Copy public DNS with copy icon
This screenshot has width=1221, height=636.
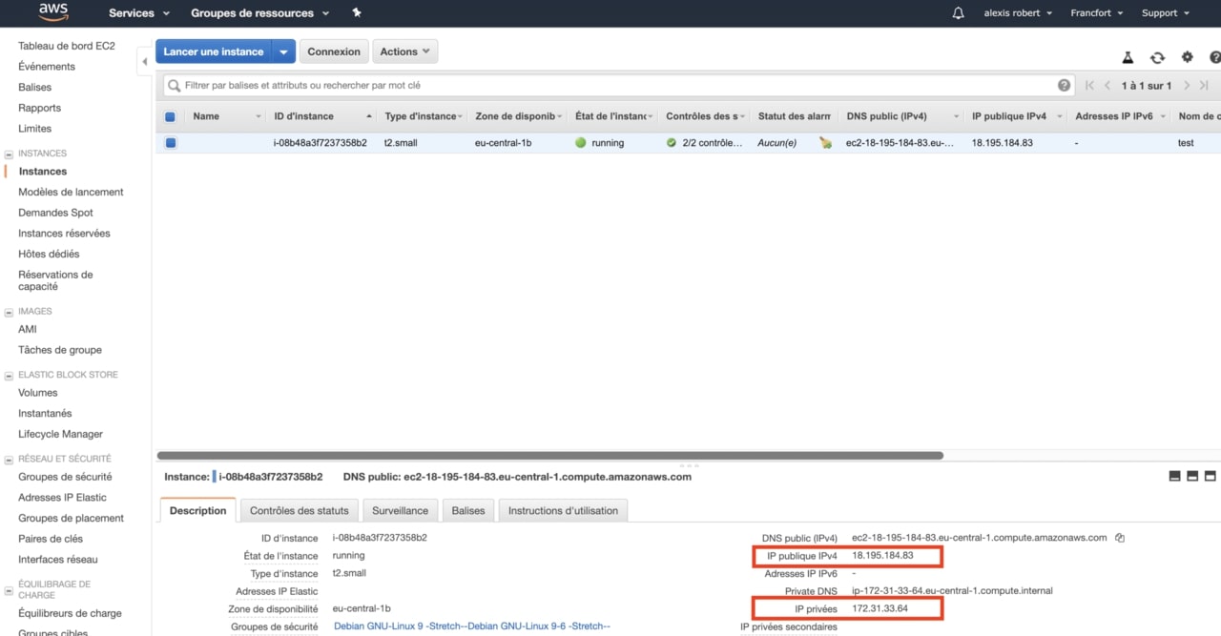[x=1120, y=538]
